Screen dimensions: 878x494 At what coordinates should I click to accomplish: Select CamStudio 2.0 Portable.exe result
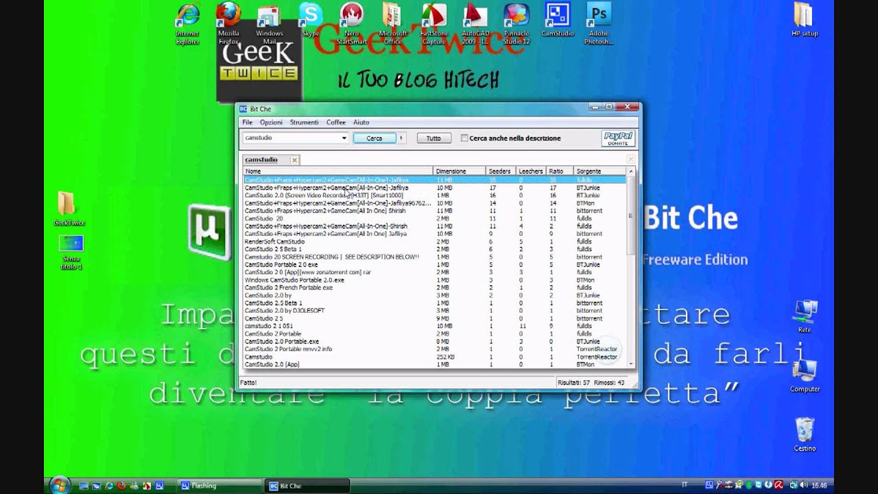[x=435, y=341]
